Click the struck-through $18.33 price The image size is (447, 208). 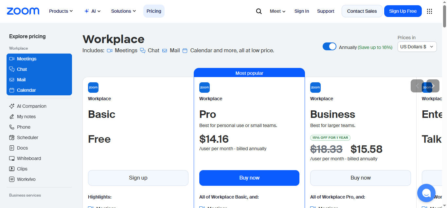tap(326, 149)
